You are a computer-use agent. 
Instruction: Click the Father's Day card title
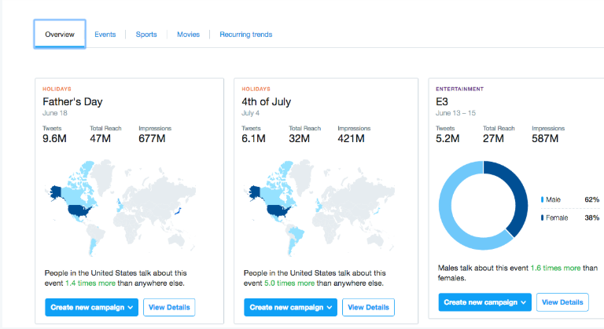pos(72,102)
